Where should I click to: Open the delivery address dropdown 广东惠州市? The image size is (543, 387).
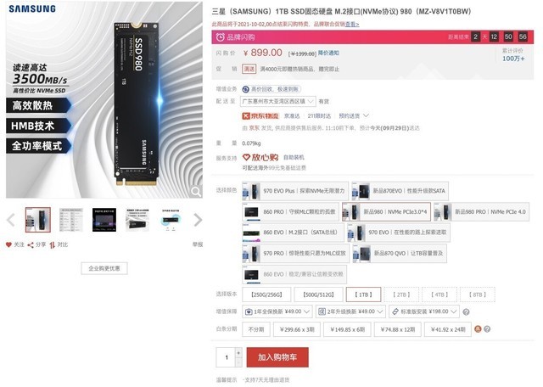point(277,101)
